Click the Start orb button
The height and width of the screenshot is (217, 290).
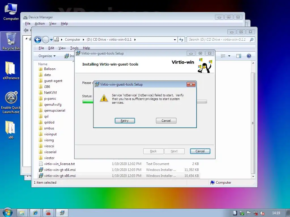(7, 212)
